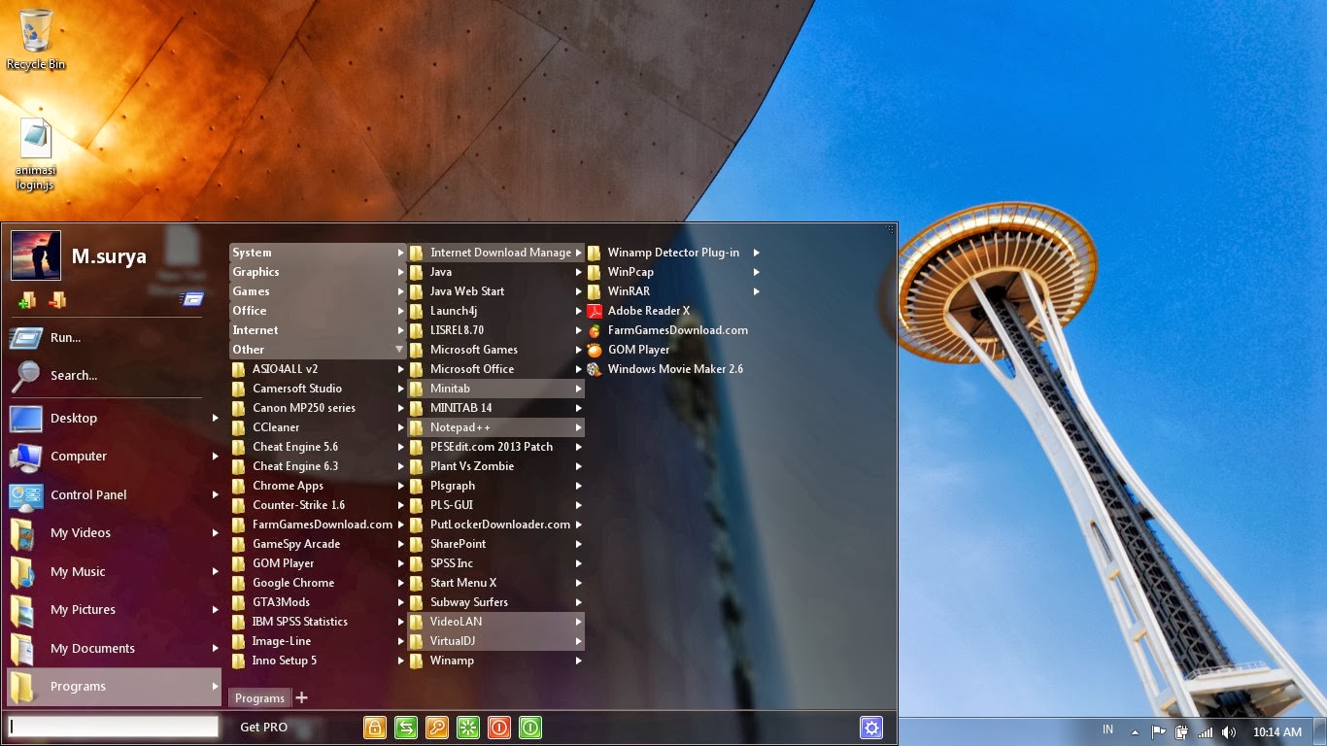The height and width of the screenshot is (746, 1327).
Task: Open the Control Panel menu entry
Action: pos(87,494)
